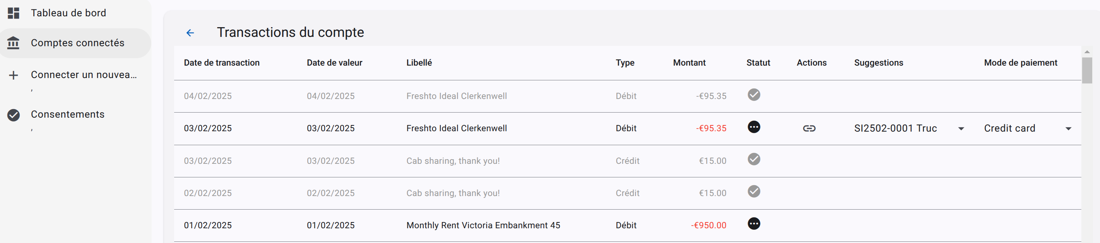
Task: Click the link icon on the 03/02/2025 debit row
Action: (x=809, y=128)
